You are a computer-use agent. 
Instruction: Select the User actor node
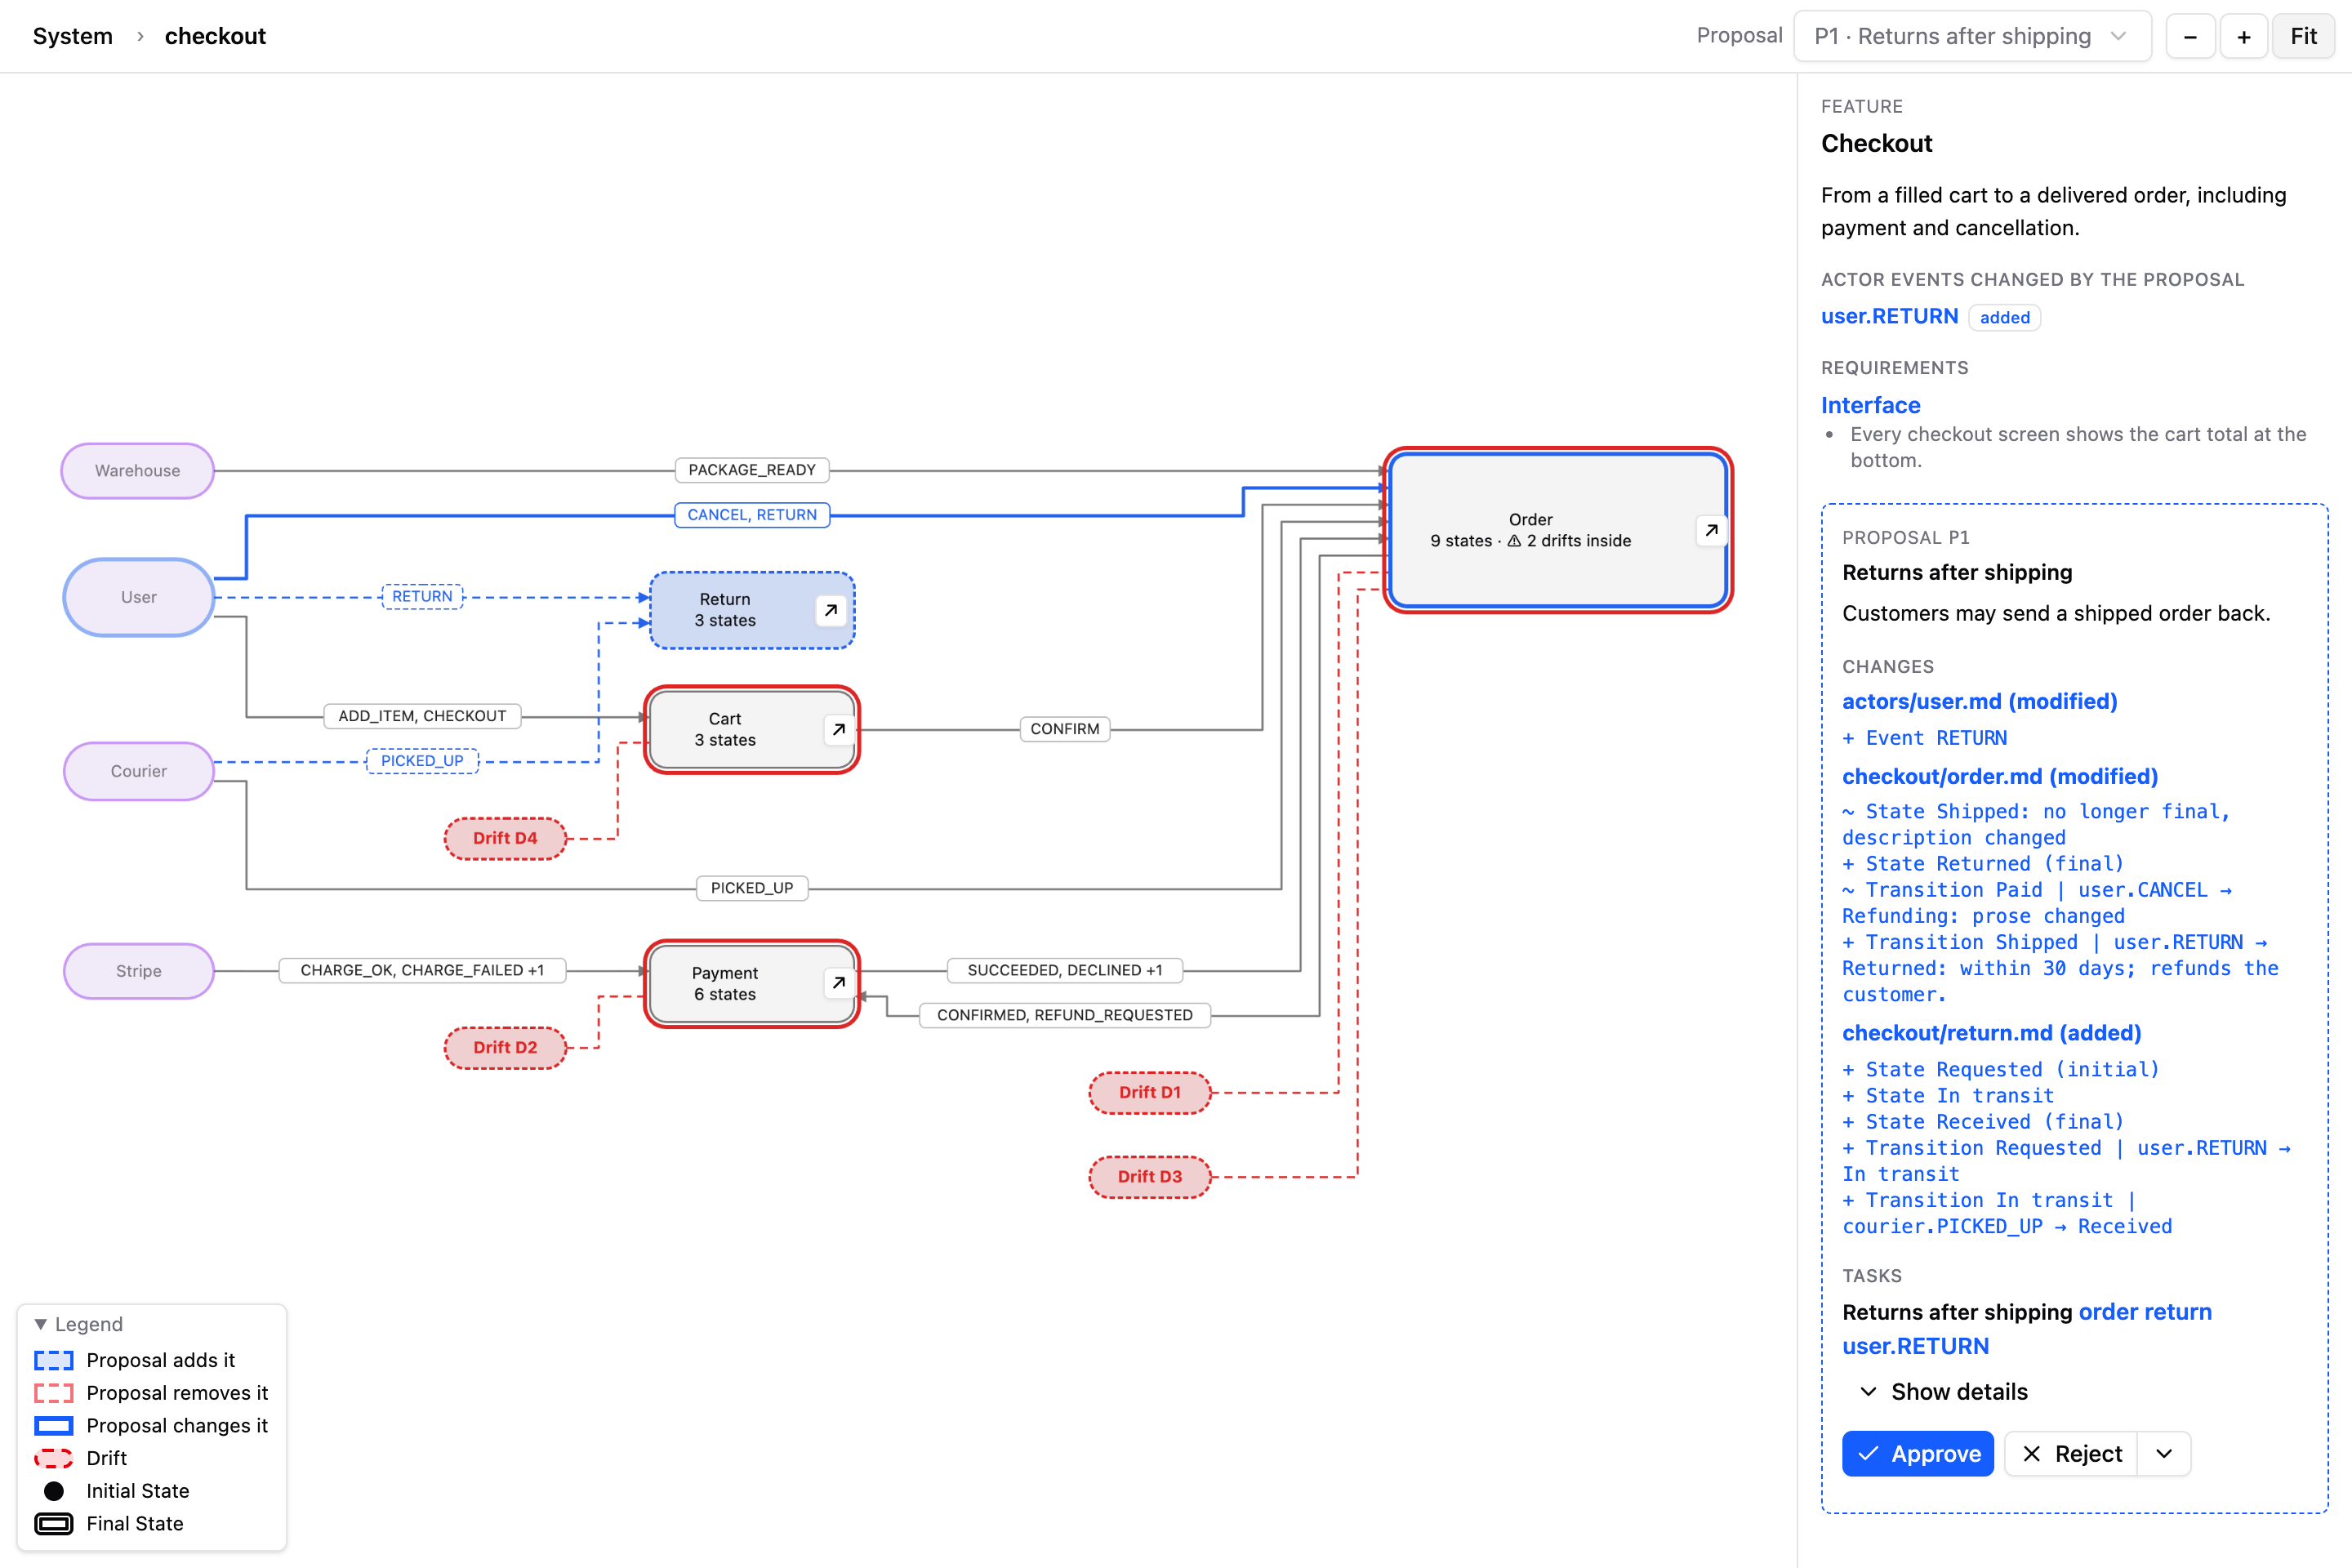click(139, 597)
